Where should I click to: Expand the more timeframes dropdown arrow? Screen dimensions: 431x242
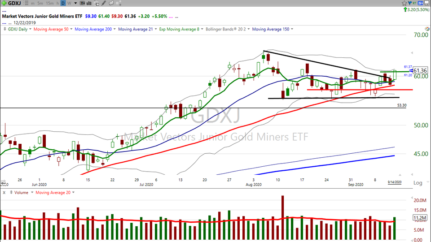point(75,3)
